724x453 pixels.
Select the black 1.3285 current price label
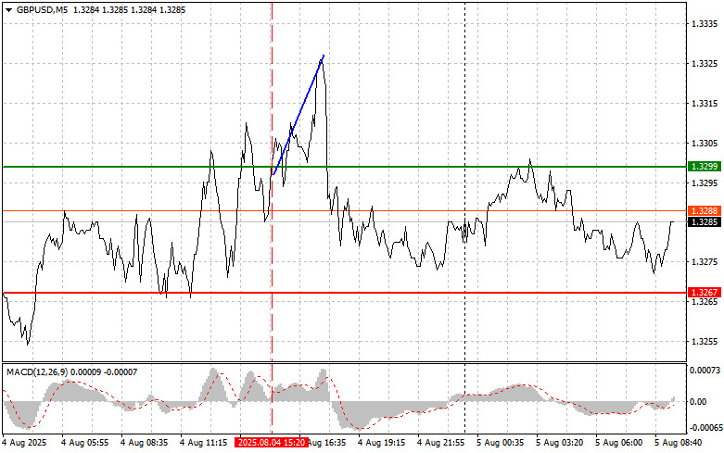(x=705, y=222)
